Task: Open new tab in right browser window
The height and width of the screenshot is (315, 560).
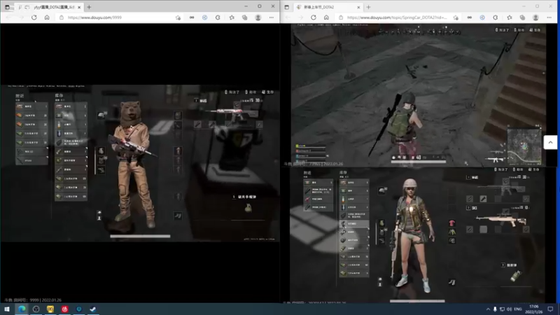Action: [368, 7]
